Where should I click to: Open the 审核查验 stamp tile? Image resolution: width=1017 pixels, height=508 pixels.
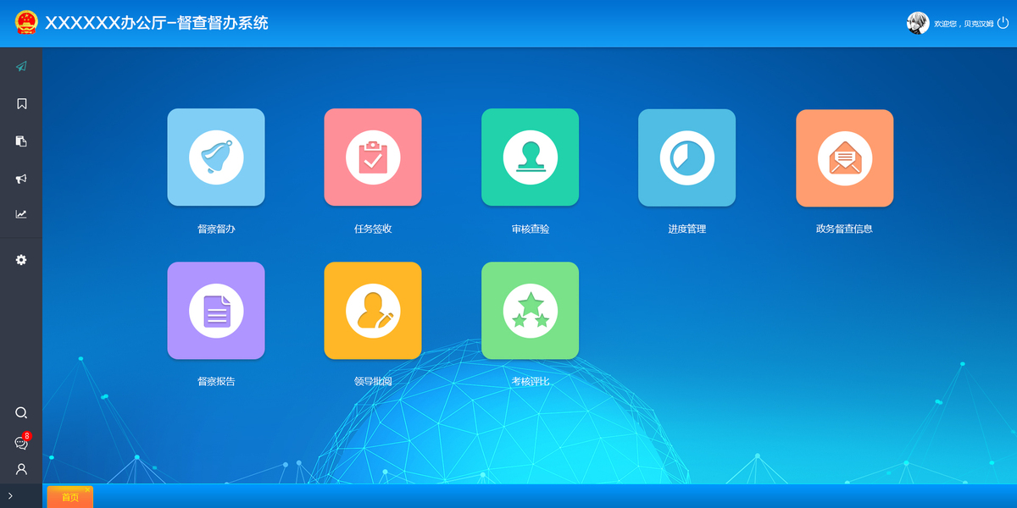tap(531, 157)
